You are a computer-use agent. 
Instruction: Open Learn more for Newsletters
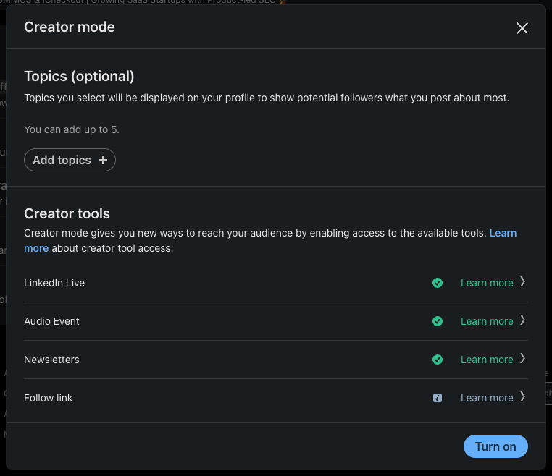pos(487,360)
